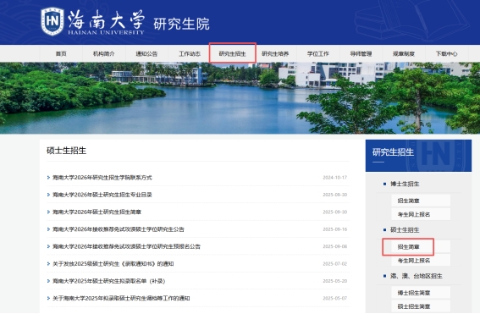Click the date 2025-05-20 in the list

335,281
